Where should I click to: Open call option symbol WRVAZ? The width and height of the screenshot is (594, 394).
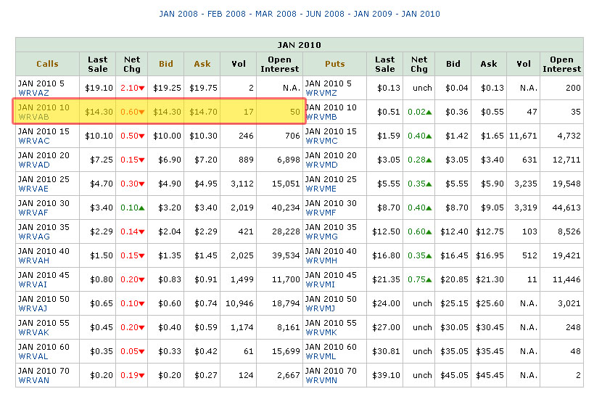(34, 93)
